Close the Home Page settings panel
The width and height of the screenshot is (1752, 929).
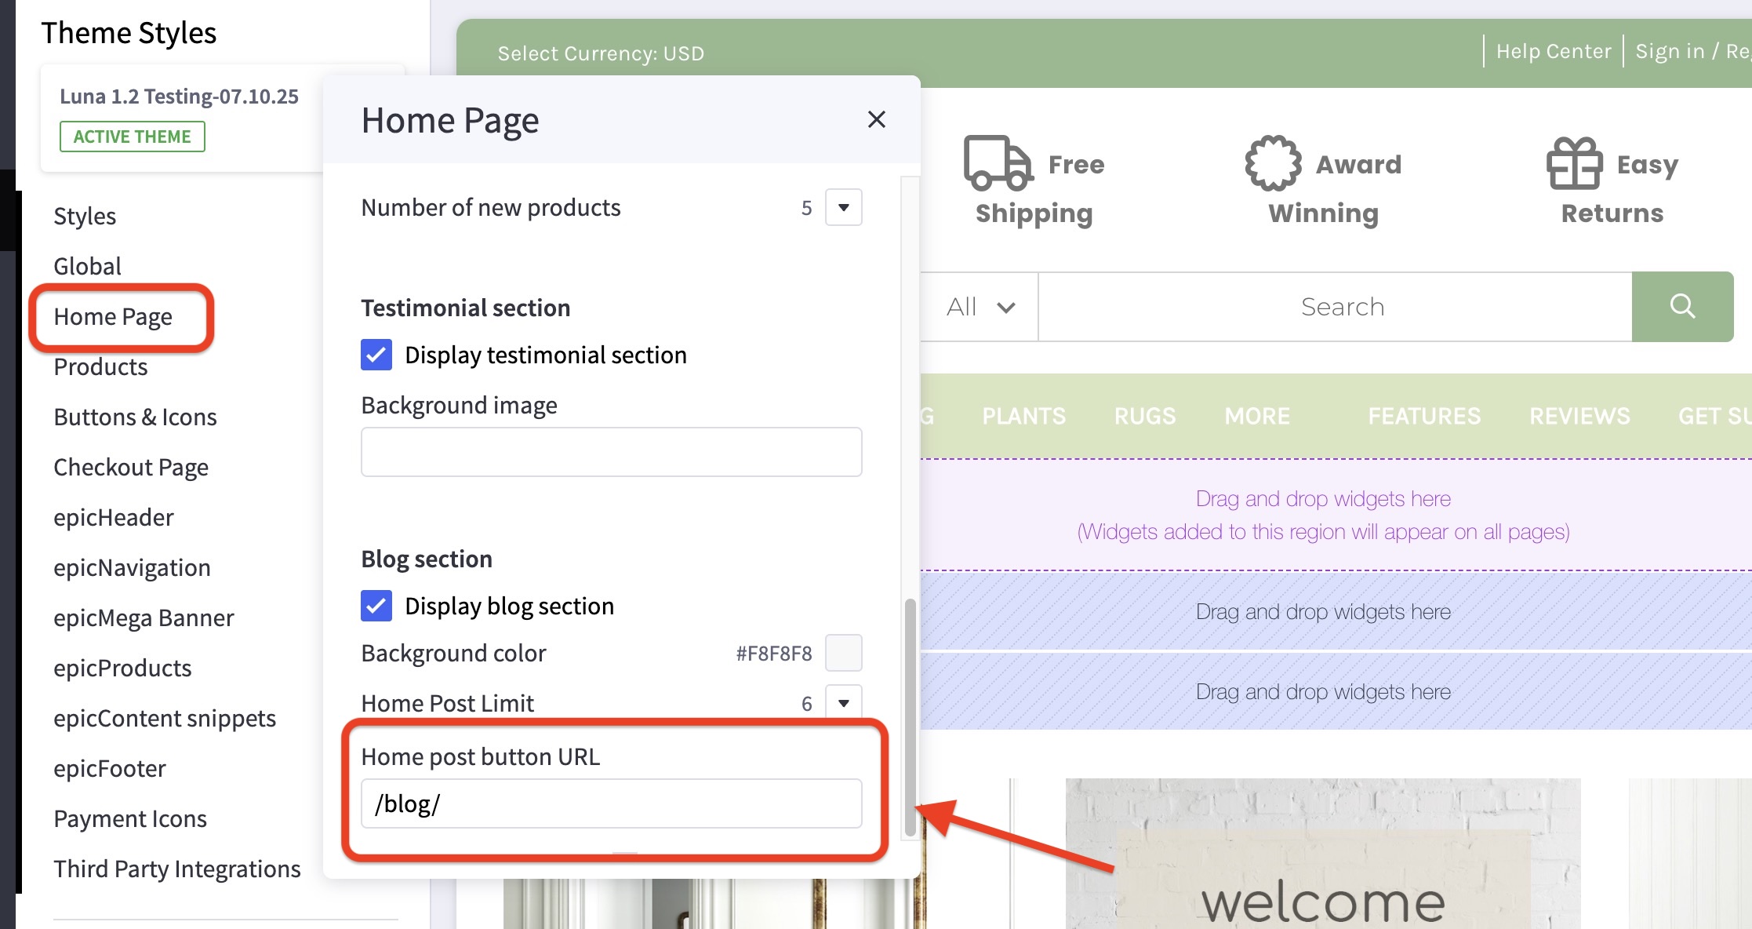(x=876, y=119)
